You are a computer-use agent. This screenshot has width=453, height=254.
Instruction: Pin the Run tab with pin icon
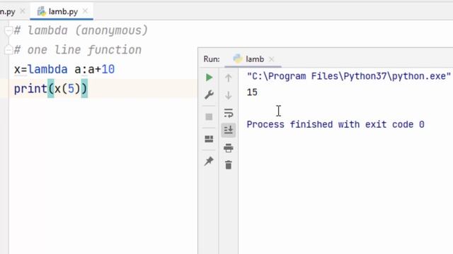209,161
